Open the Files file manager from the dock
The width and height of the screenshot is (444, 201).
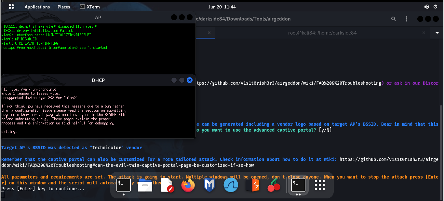[145, 185]
